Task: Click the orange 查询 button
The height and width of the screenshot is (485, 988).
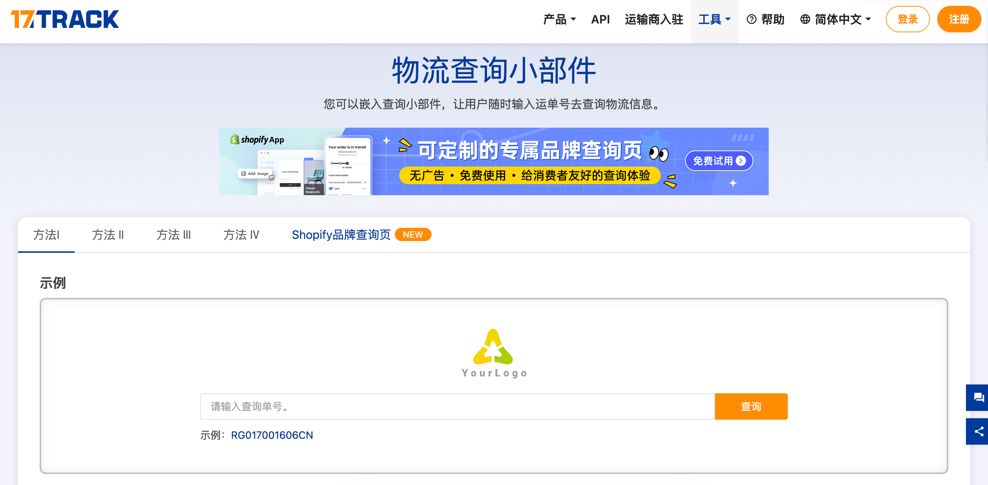Action: coord(751,406)
